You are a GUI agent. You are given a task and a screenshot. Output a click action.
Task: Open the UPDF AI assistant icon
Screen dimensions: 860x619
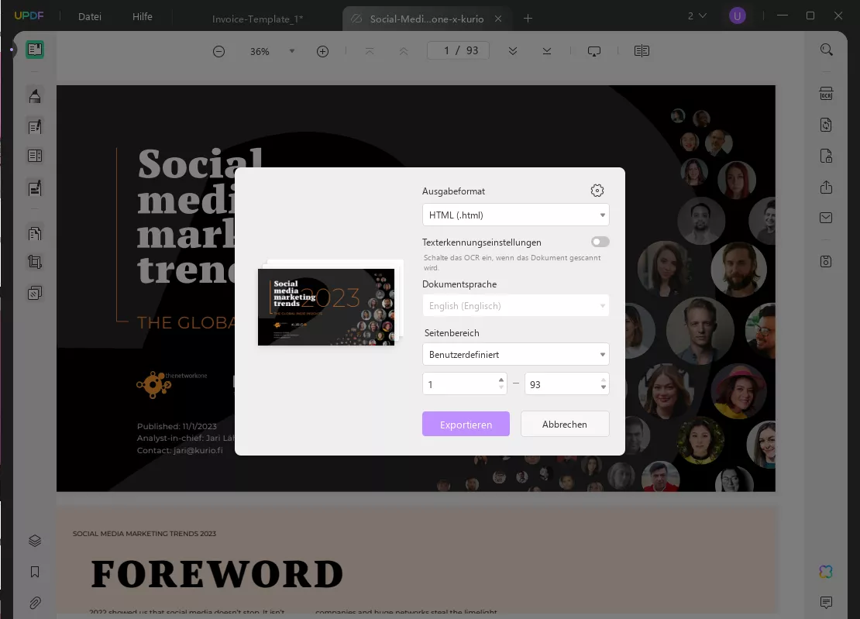pyautogui.click(x=826, y=572)
